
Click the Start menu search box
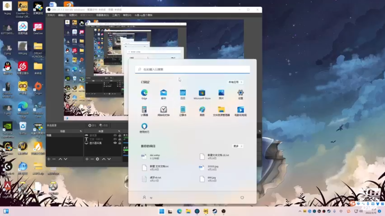click(x=192, y=69)
